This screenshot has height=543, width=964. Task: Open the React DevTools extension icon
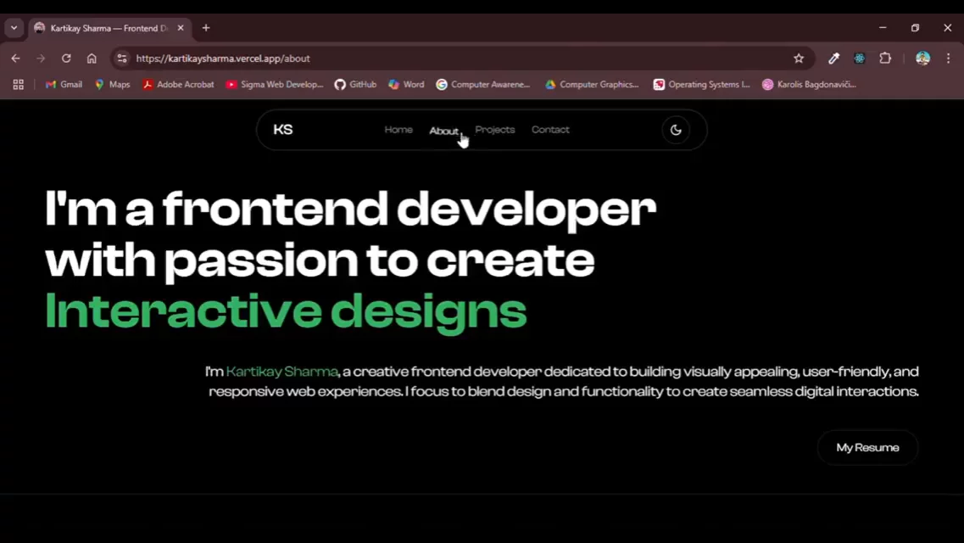pyautogui.click(x=860, y=59)
